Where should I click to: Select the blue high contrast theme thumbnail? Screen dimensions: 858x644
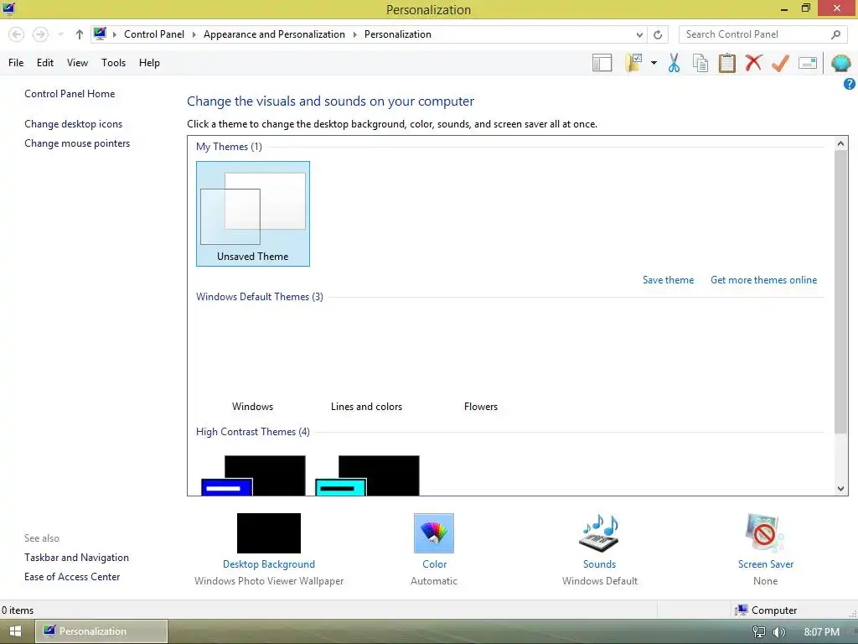click(x=253, y=475)
